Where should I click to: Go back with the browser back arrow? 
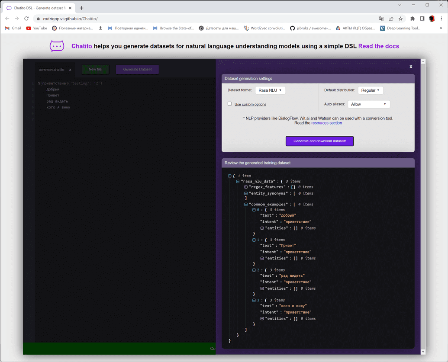click(7, 19)
